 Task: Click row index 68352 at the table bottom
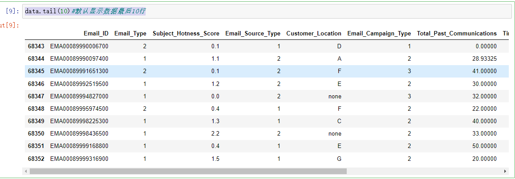point(36,159)
